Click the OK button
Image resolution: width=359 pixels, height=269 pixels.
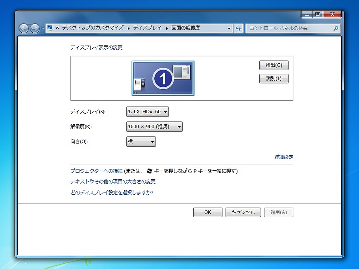[208, 212]
